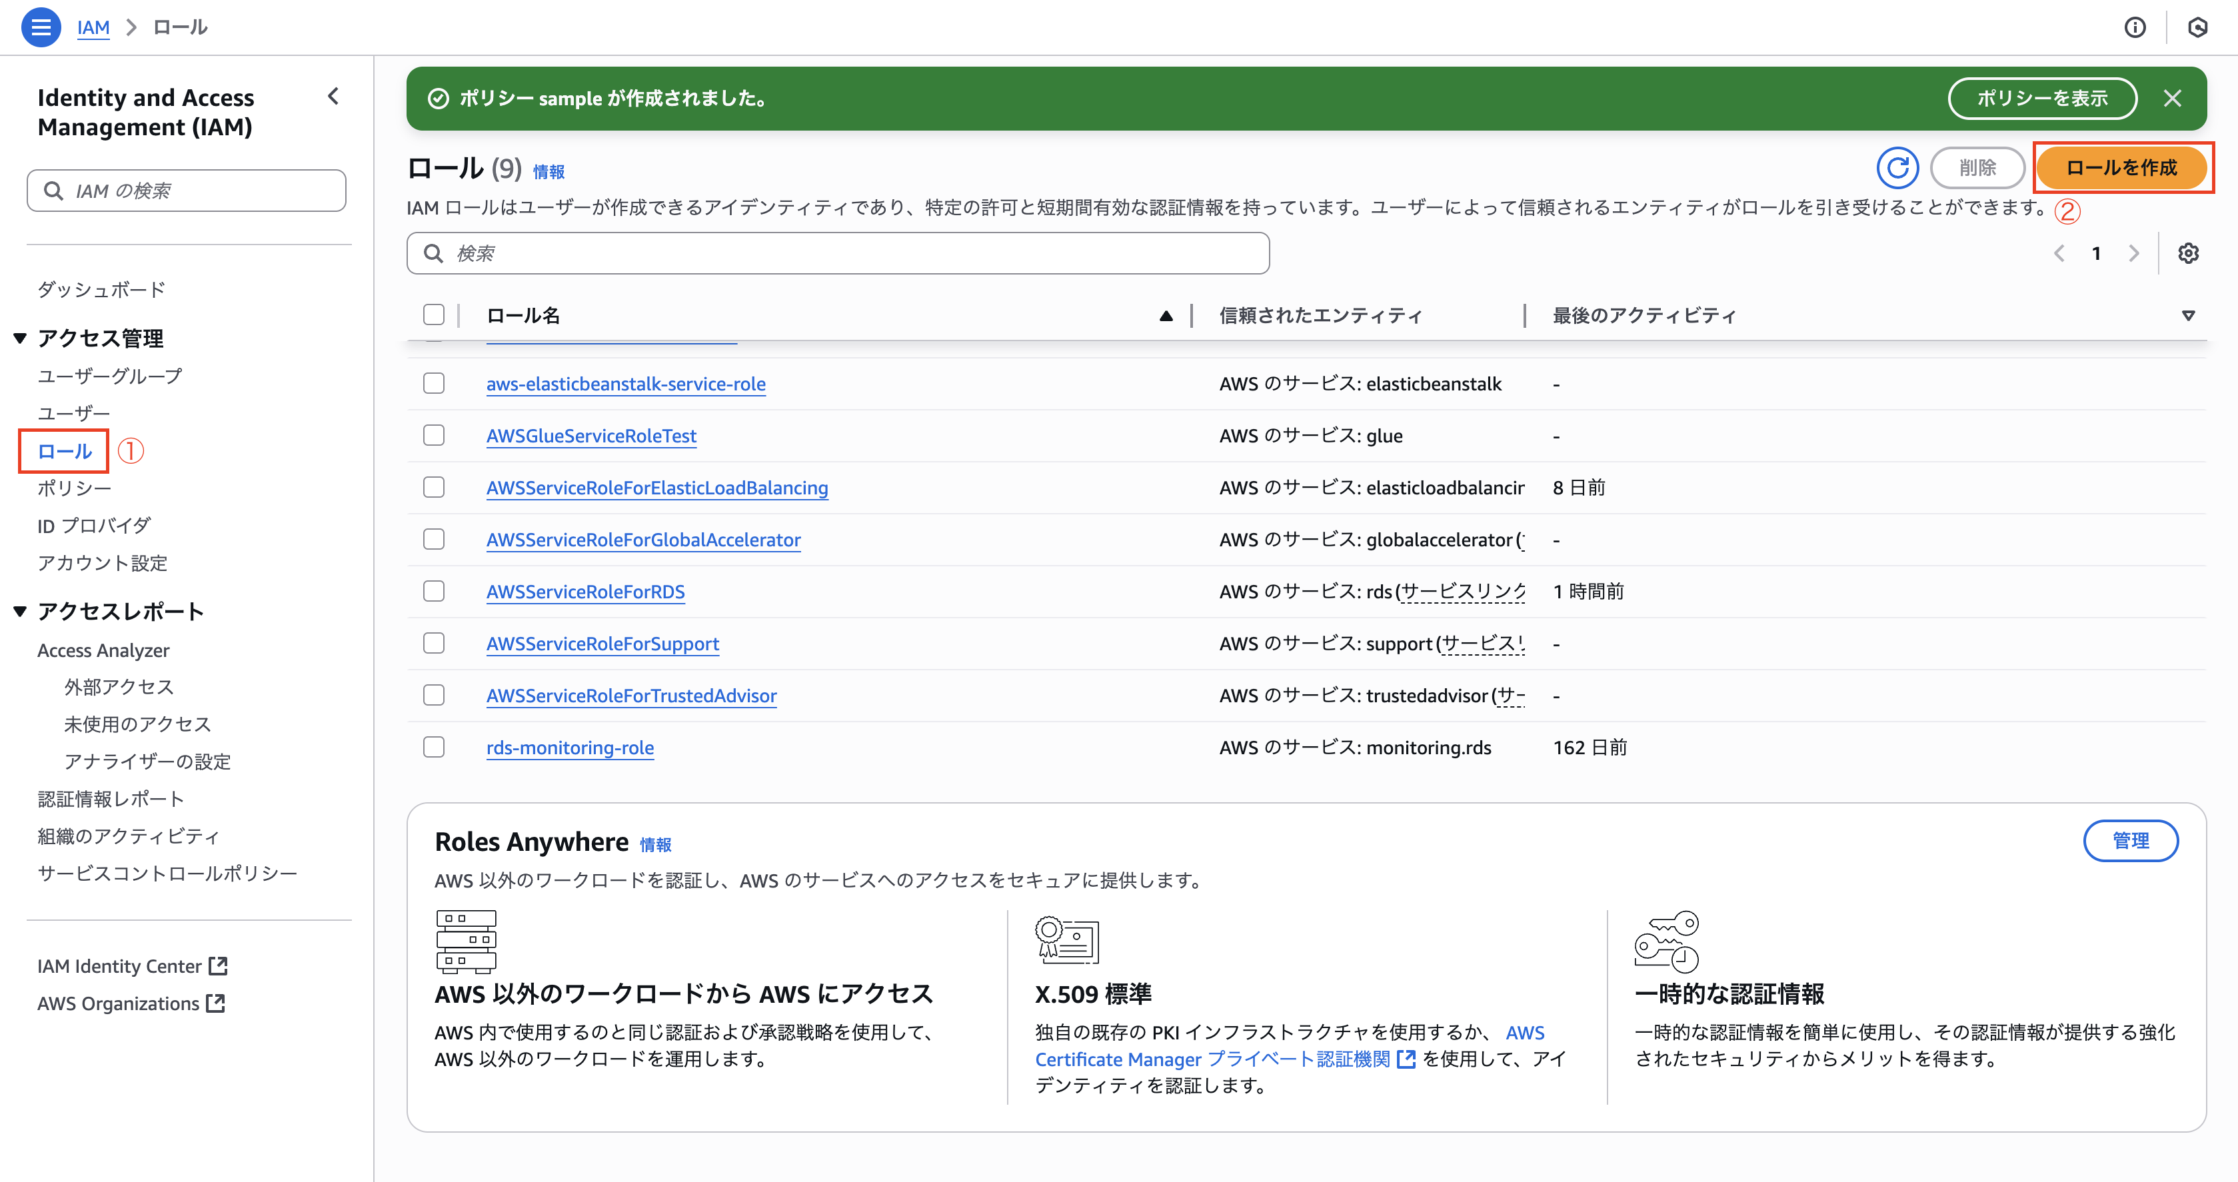The image size is (2238, 1182).
Task: Sort by role name ascending arrow
Action: [x=1166, y=316]
